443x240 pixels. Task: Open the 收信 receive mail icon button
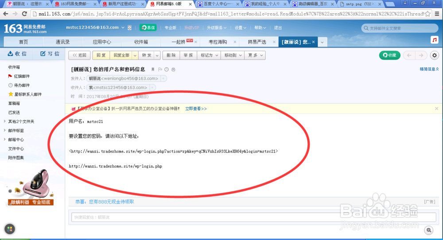pos(17,53)
